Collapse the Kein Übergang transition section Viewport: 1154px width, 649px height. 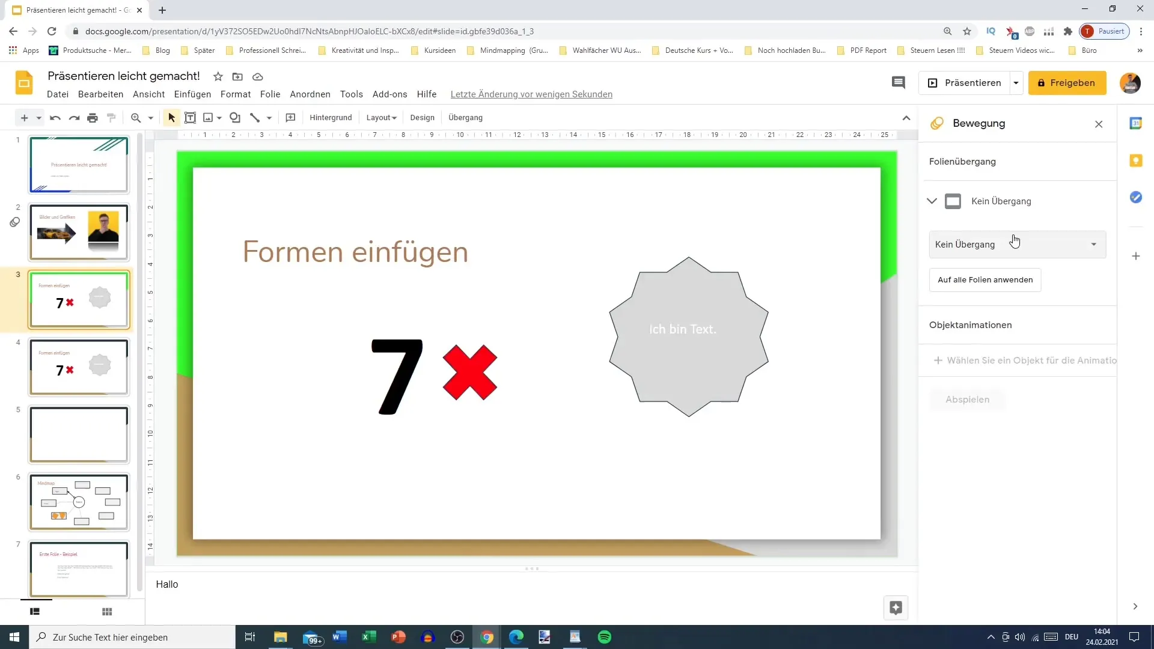click(932, 201)
